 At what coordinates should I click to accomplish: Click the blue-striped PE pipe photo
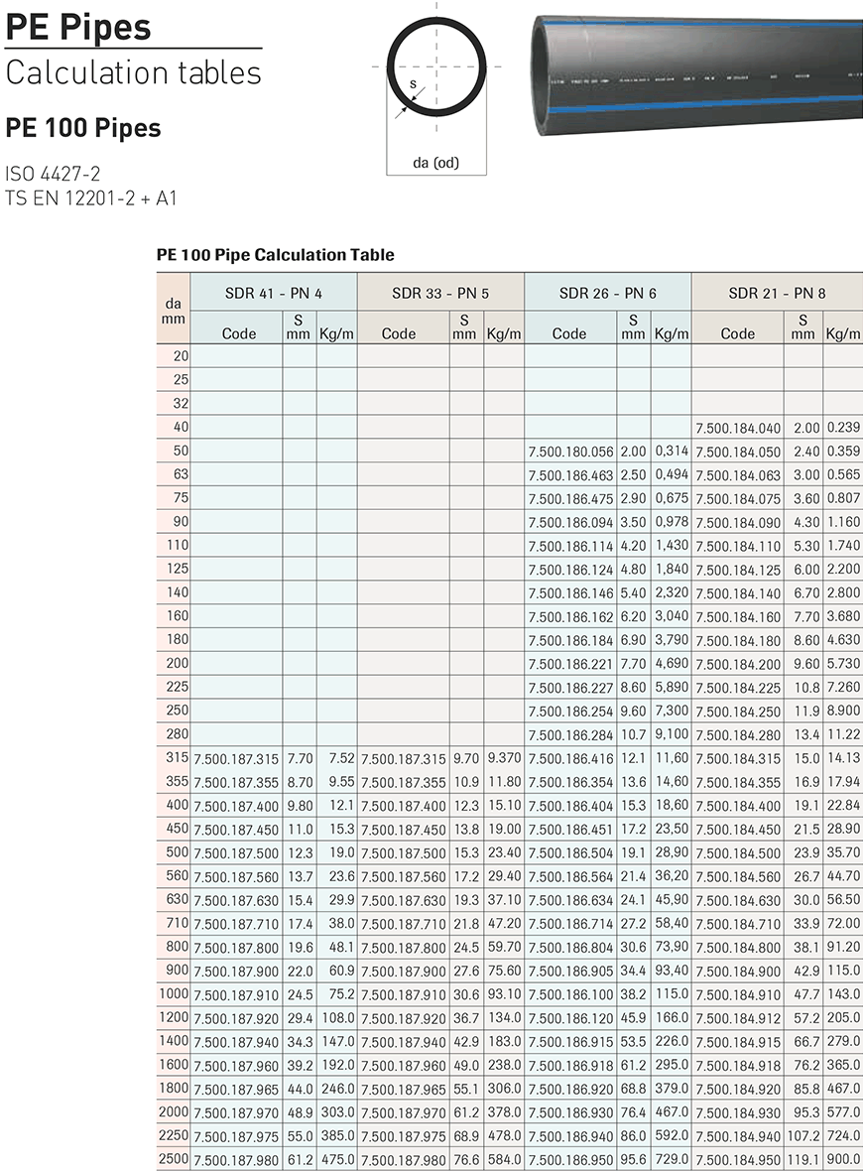click(696, 76)
